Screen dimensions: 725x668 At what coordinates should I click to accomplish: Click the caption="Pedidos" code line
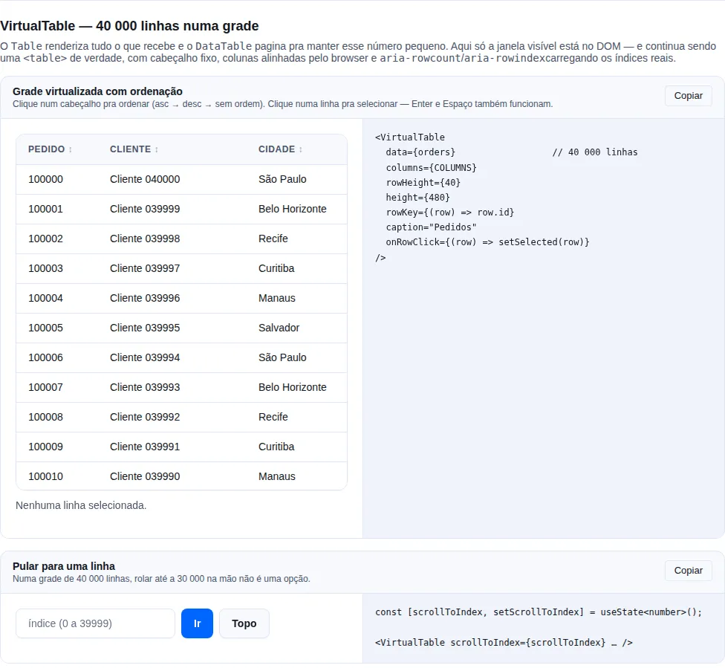tap(431, 227)
